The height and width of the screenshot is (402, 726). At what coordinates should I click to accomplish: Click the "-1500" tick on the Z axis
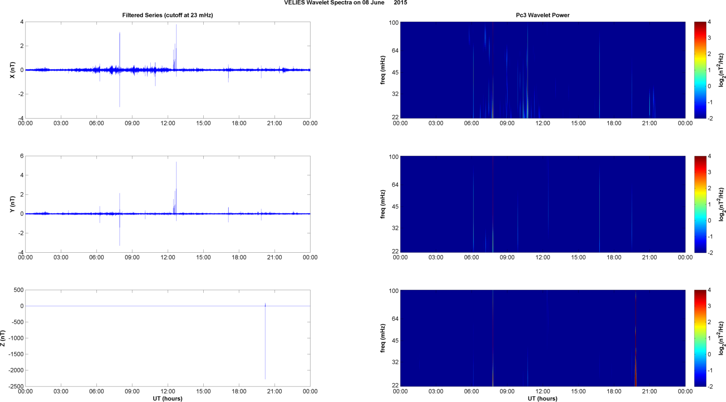coord(16,354)
